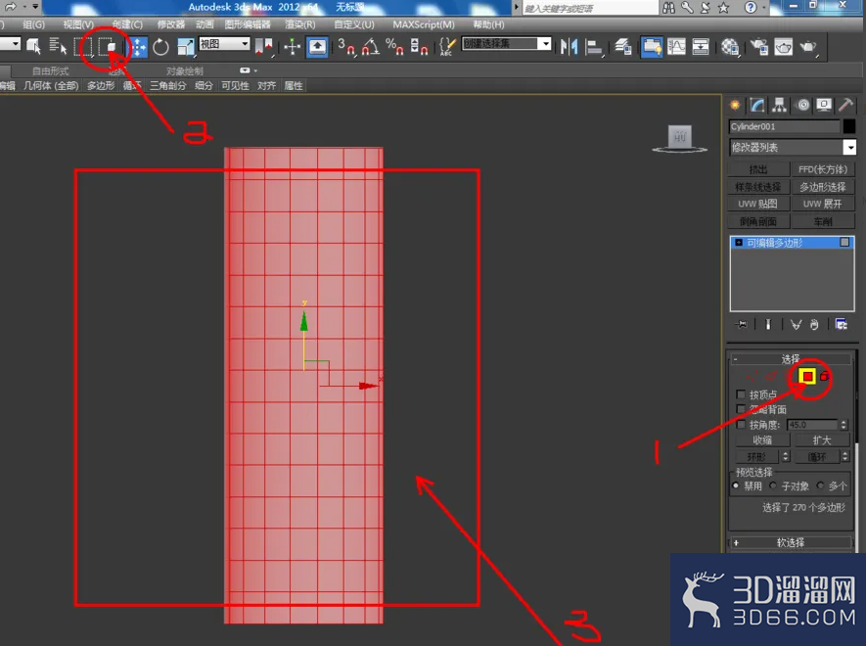The image size is (866, 646).
Task: Switch to Hierarchy command panel
Action: 779,105
